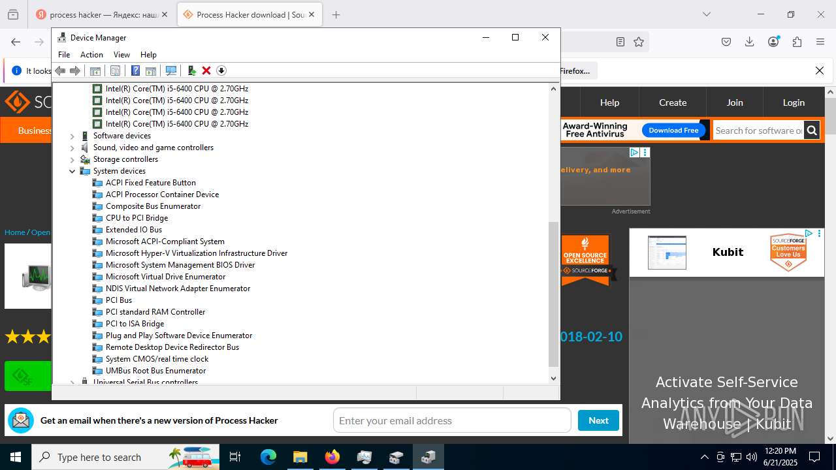Image resolution: width=836 pixels, height=470 pixels.
Task: Open the View menu in Device Manager
Action: coord(121,55)
